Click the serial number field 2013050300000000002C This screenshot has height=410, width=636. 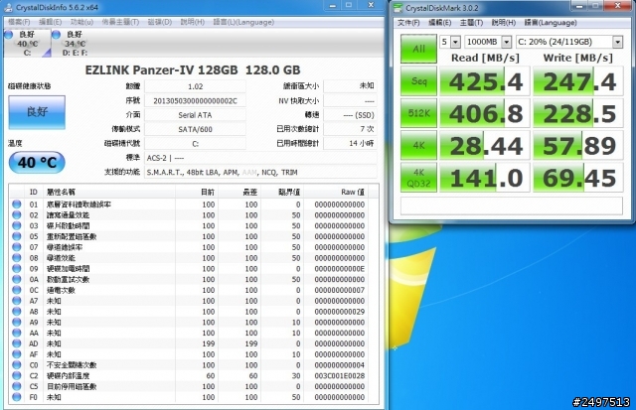tap(195, 101)
